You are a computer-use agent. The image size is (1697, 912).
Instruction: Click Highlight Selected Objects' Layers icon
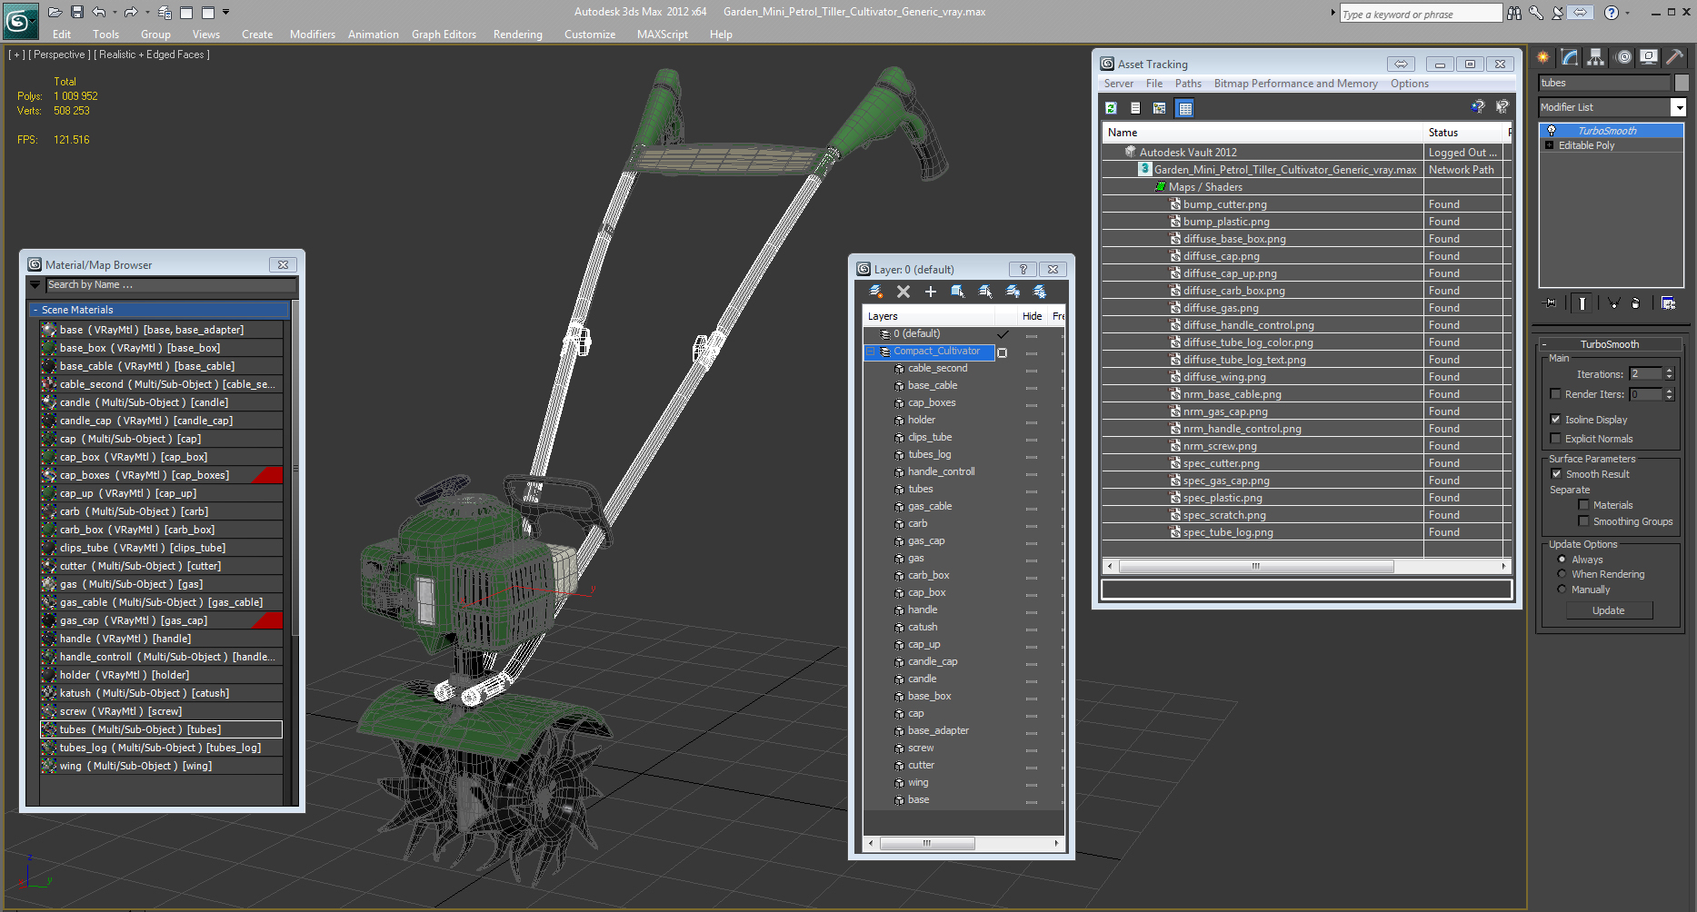(985, 292)
